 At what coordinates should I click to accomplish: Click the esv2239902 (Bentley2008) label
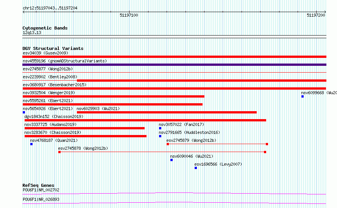[x=50, y=77]
